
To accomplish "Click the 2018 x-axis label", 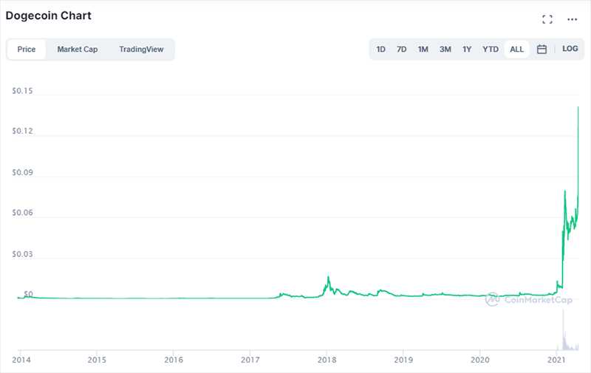I will click(x=327, y=360).
